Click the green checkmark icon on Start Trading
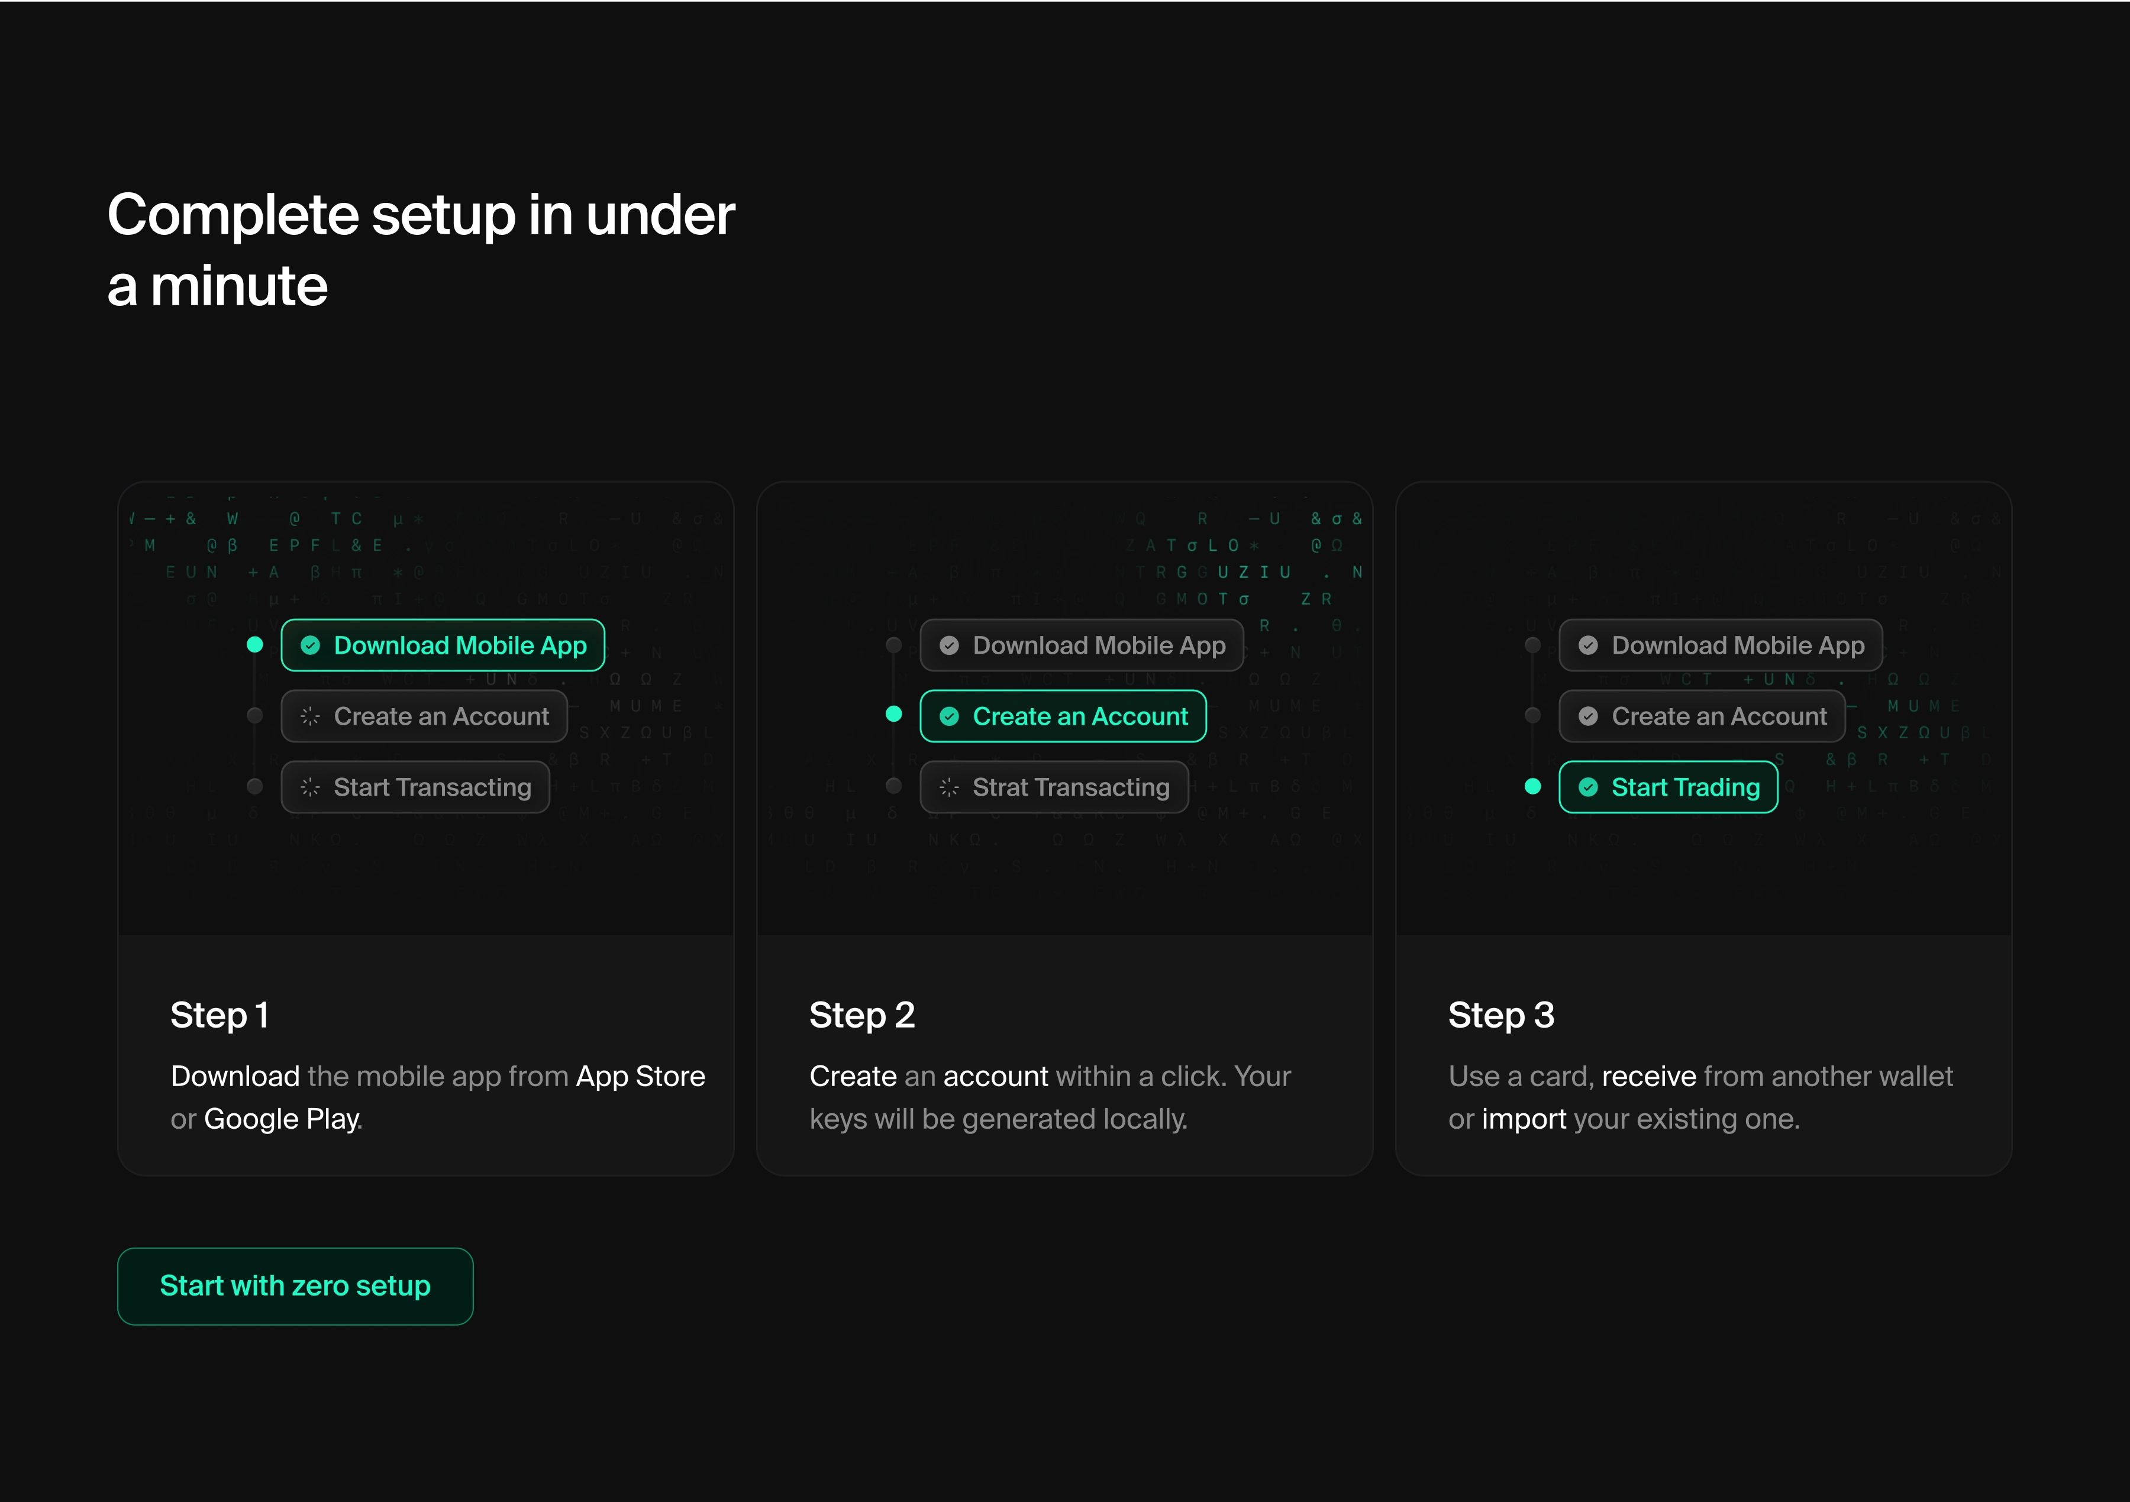Screen dimensions: 2130x1502 pyautogui.click(x=1588, y=787)
